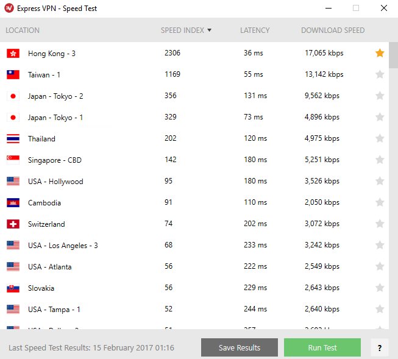Mark Thailand as favorite with star icon

380,138
